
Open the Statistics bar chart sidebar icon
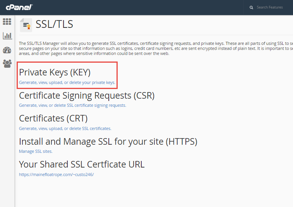click(x=7, y=36)
